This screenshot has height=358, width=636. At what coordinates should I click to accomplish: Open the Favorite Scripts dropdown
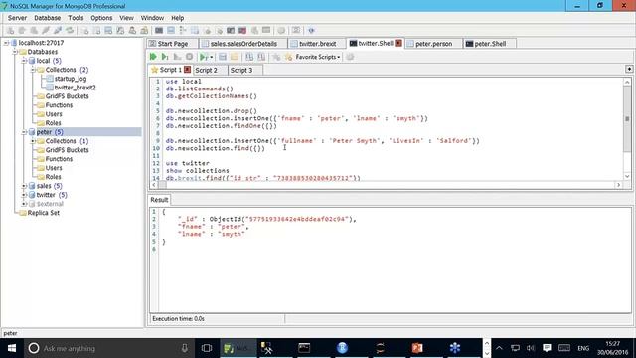point(318,57)
